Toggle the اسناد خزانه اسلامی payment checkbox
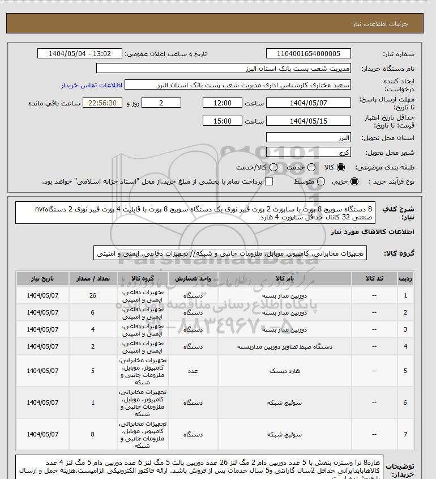The width and height of the screenshot is (436, 479). (x=269, y=181)
